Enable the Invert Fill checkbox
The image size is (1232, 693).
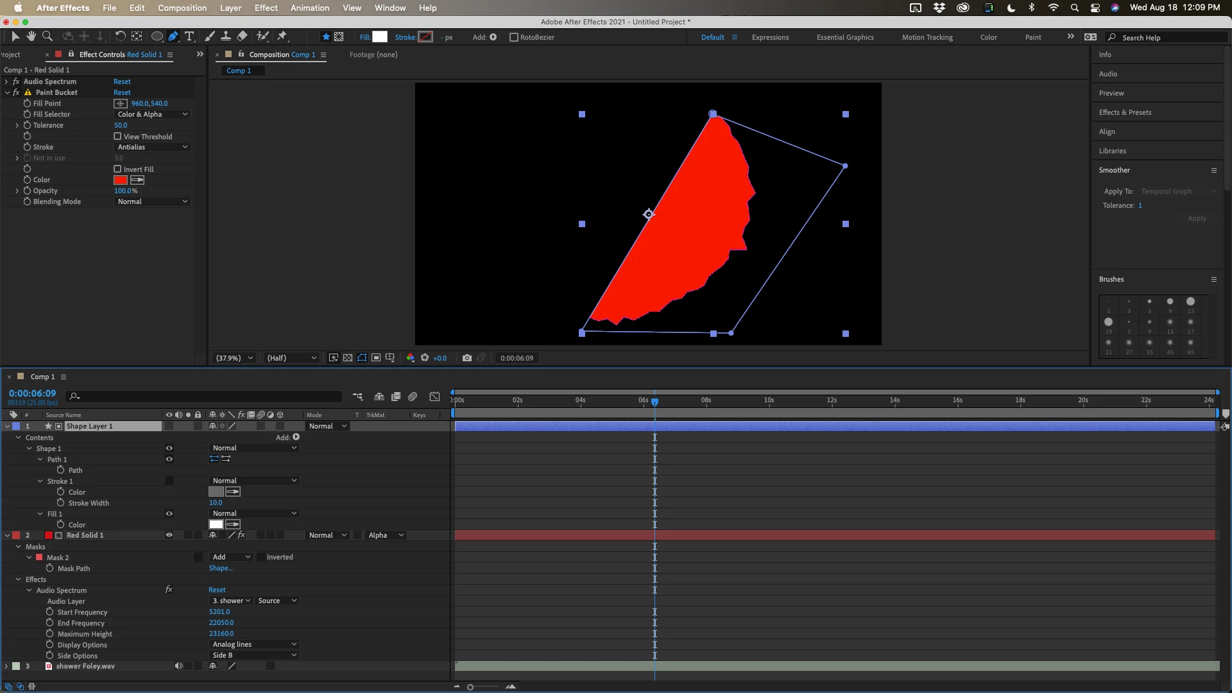117,169
